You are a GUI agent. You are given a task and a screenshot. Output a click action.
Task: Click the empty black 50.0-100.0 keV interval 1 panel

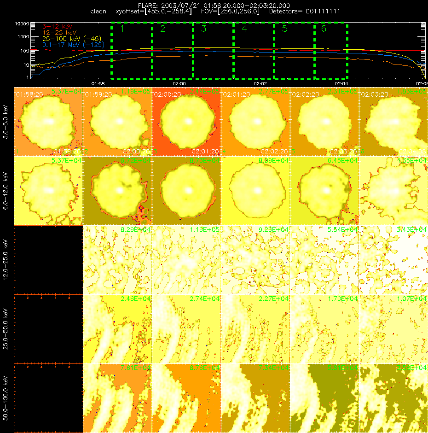48,398
